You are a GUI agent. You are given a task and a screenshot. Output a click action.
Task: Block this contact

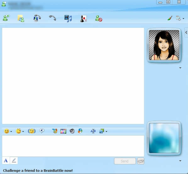click(98, 18)
